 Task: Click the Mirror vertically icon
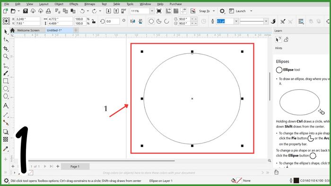[140, 21]
